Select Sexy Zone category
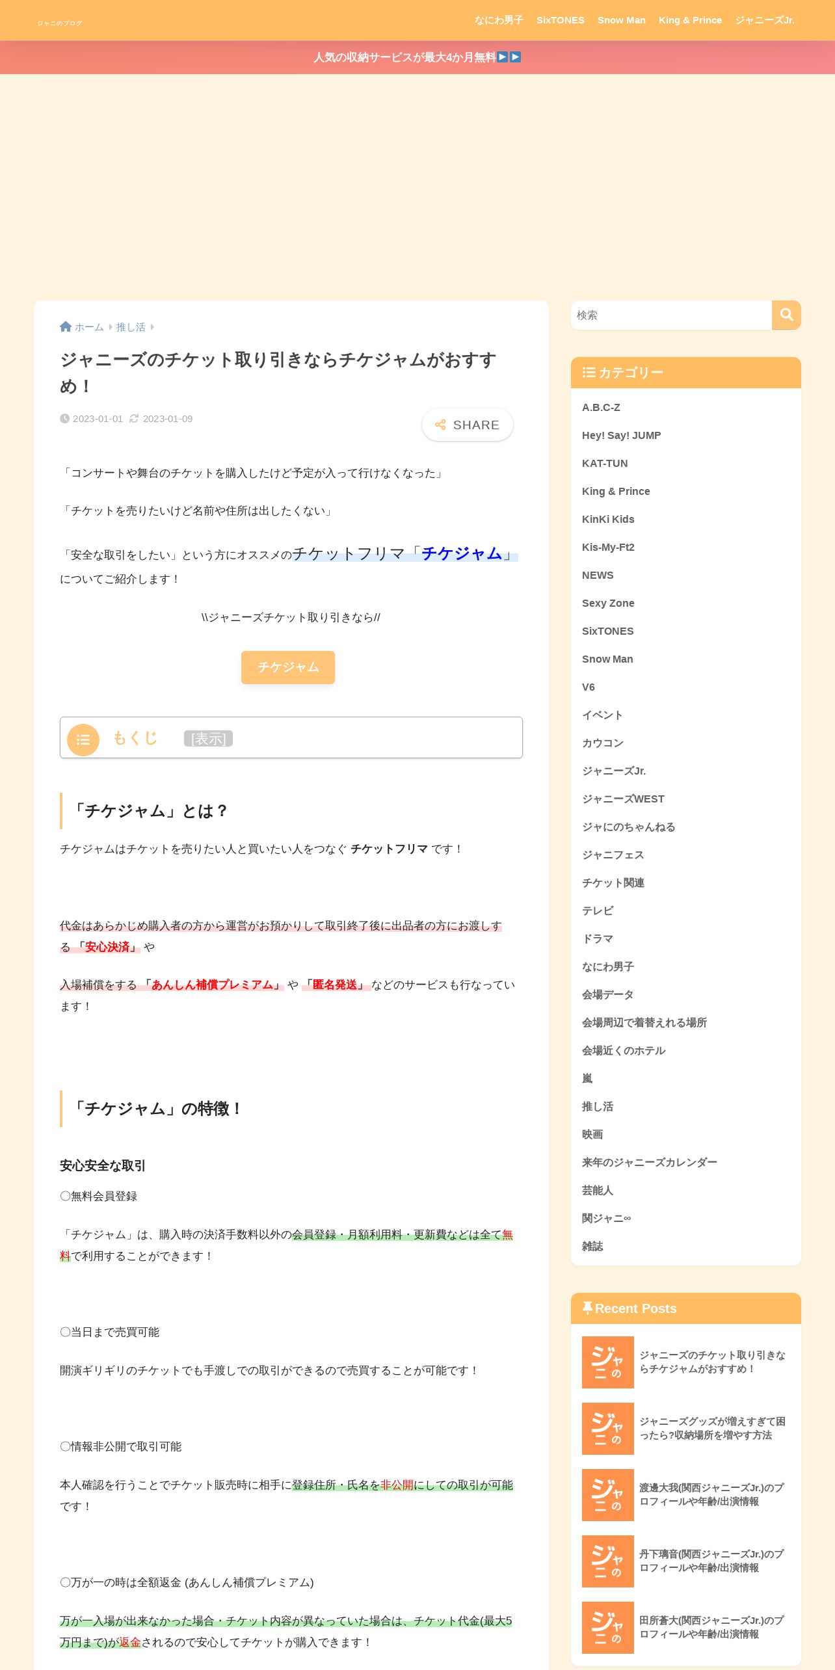The image size is (835, 1670). click(608, 603)
